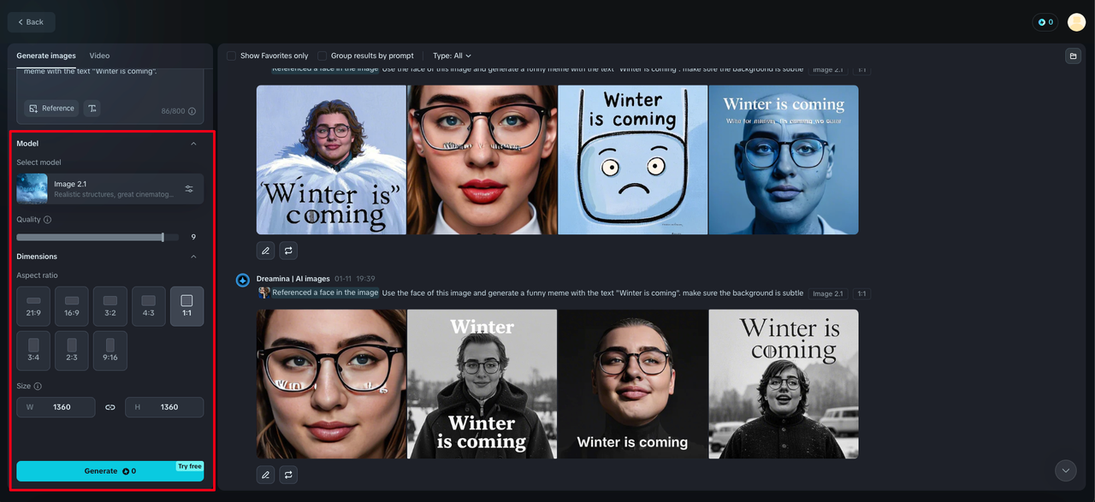This screenshot has width=1095, height=502.
Task: Switch to the Video tab
Action: point(99,56)
